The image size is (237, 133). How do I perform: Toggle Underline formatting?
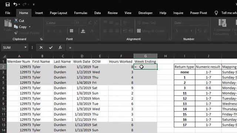coord(60,31)
